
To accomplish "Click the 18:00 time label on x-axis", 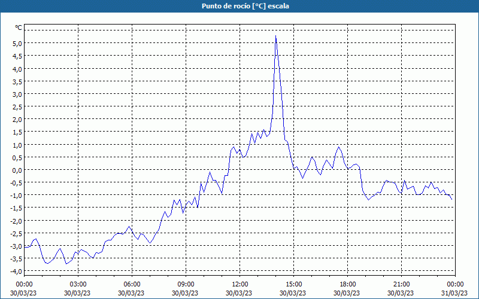I will [348, 285].
